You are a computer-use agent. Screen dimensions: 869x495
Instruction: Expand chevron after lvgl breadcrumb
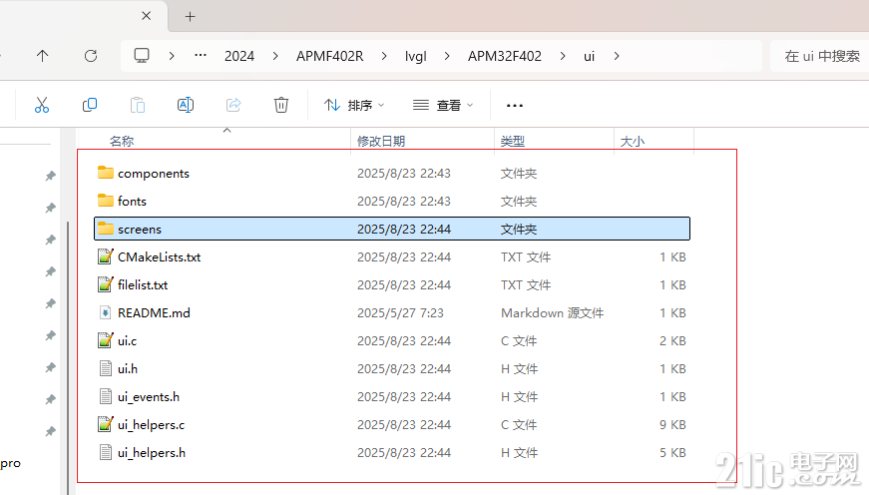(447, 56)
